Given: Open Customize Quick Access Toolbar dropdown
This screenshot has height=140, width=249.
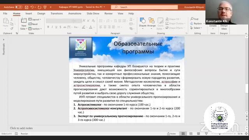Looking at the screenshot, I should pos(51,7).
